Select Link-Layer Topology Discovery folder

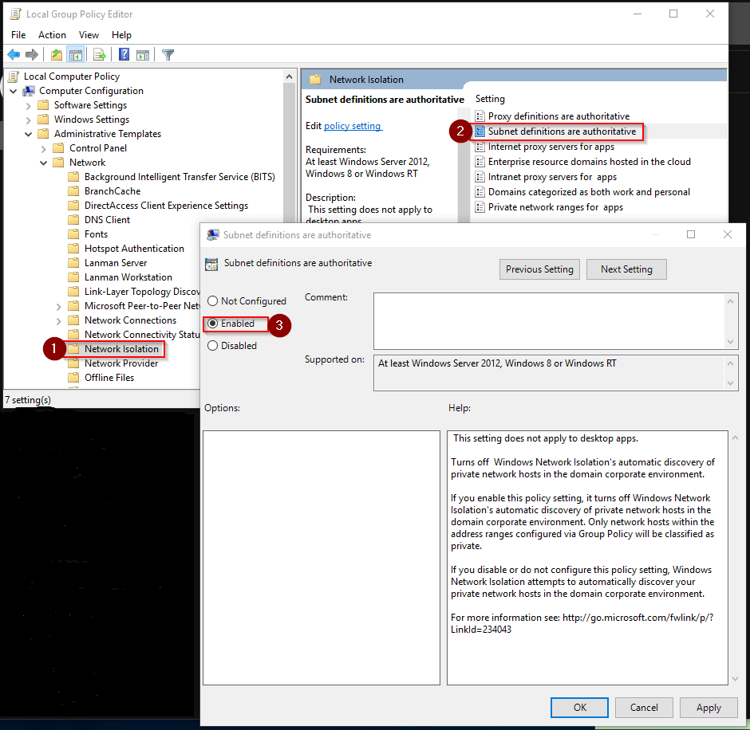pyautogui.click(x=142, y=292)
